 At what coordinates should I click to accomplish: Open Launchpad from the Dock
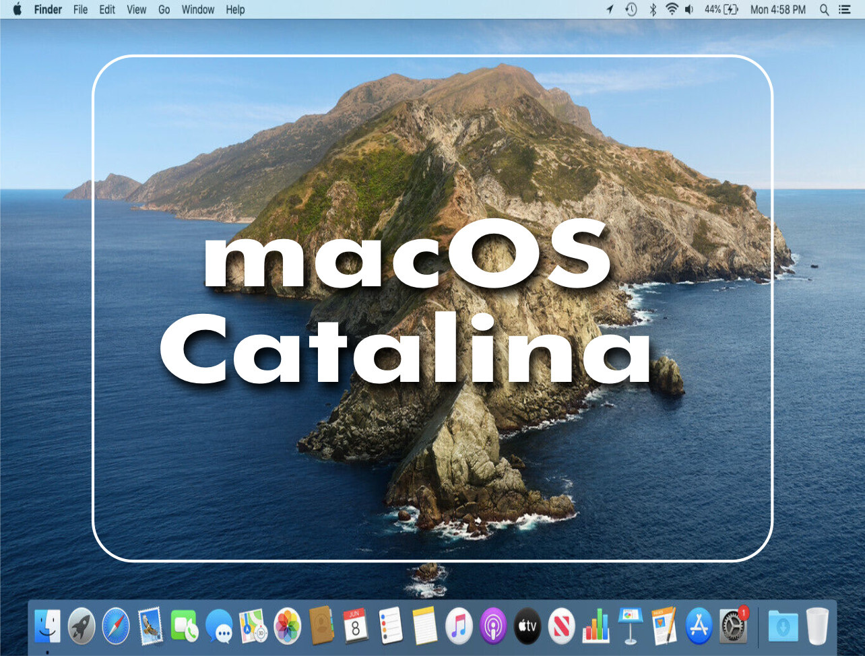click(81, 626)
